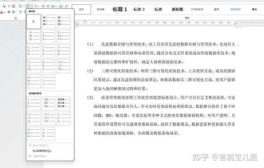Click the right indent ruler marker
This screenshot has width=264, height=168.
coord(235,23)
